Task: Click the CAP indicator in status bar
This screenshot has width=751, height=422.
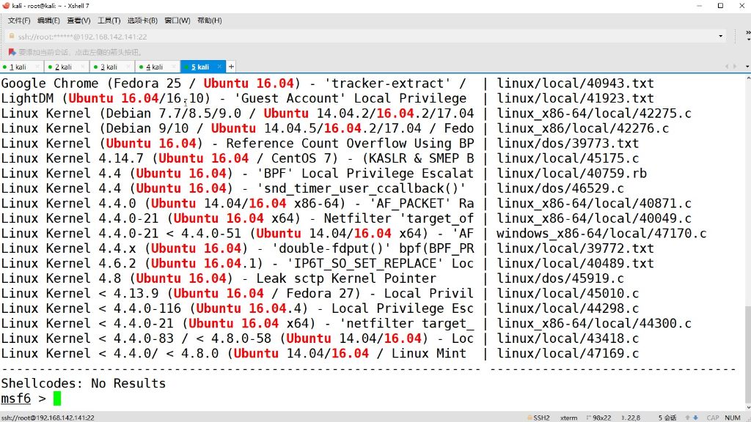Action: 713,418
